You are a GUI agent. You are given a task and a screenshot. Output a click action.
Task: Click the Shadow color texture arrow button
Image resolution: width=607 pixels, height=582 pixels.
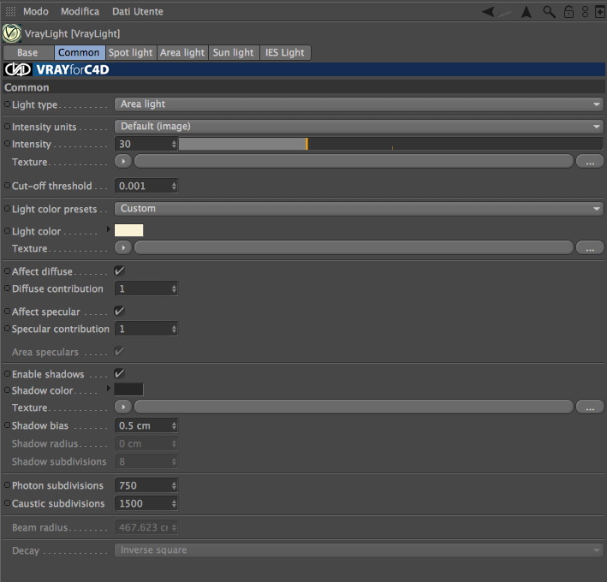pos(123,407)
